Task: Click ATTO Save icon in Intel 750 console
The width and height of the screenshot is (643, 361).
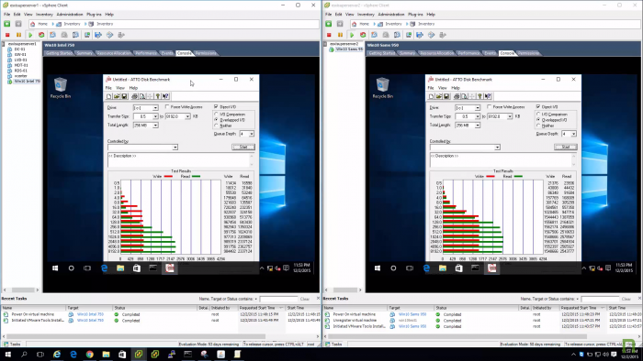Action: 124,96
